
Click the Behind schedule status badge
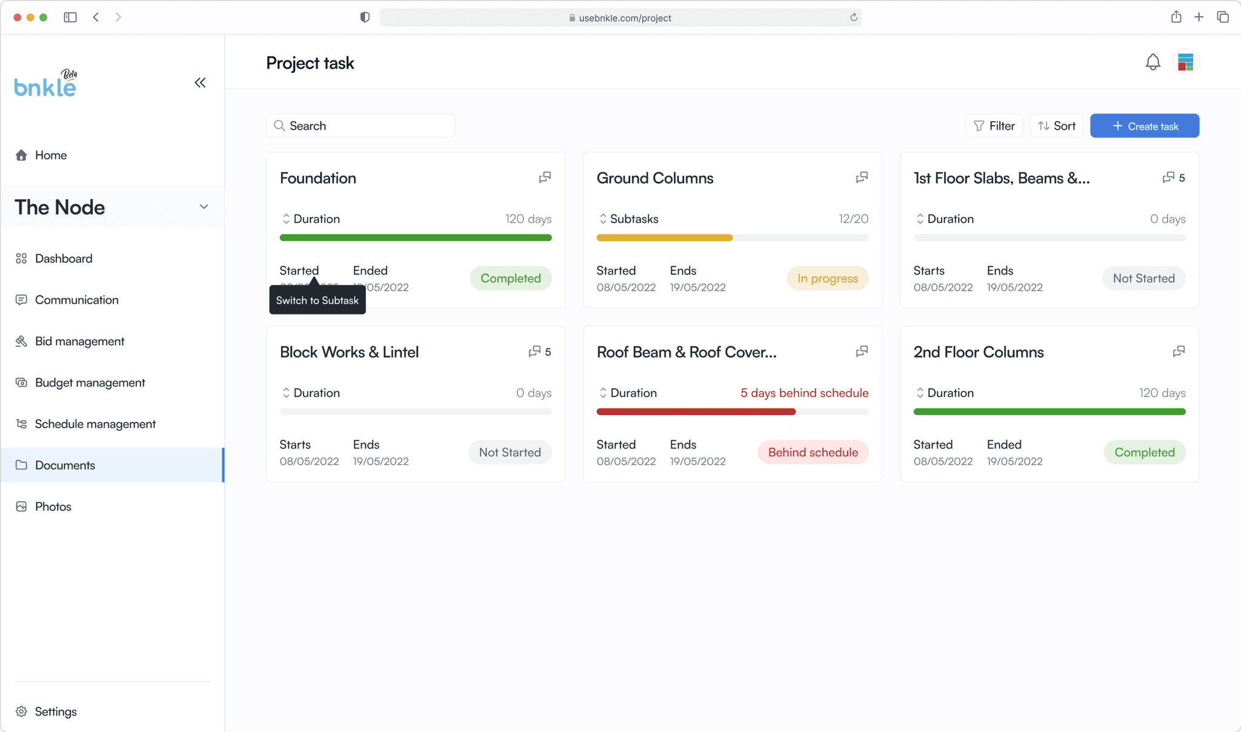tap(813, 452)
